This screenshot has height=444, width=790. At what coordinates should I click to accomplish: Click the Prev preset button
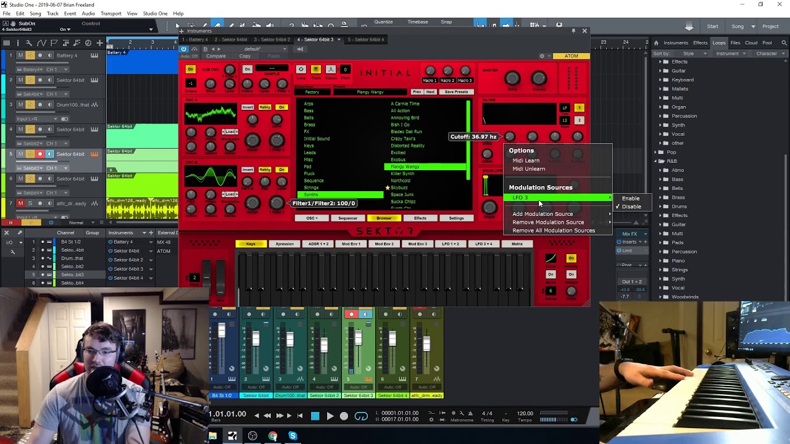coord(417,92)
